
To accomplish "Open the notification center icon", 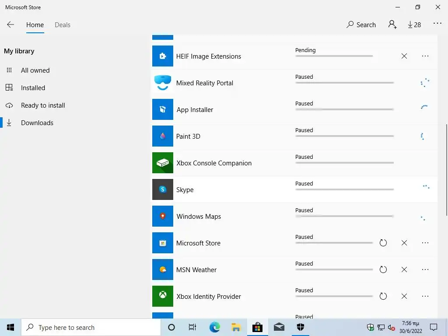I will (x=434, y=327).
